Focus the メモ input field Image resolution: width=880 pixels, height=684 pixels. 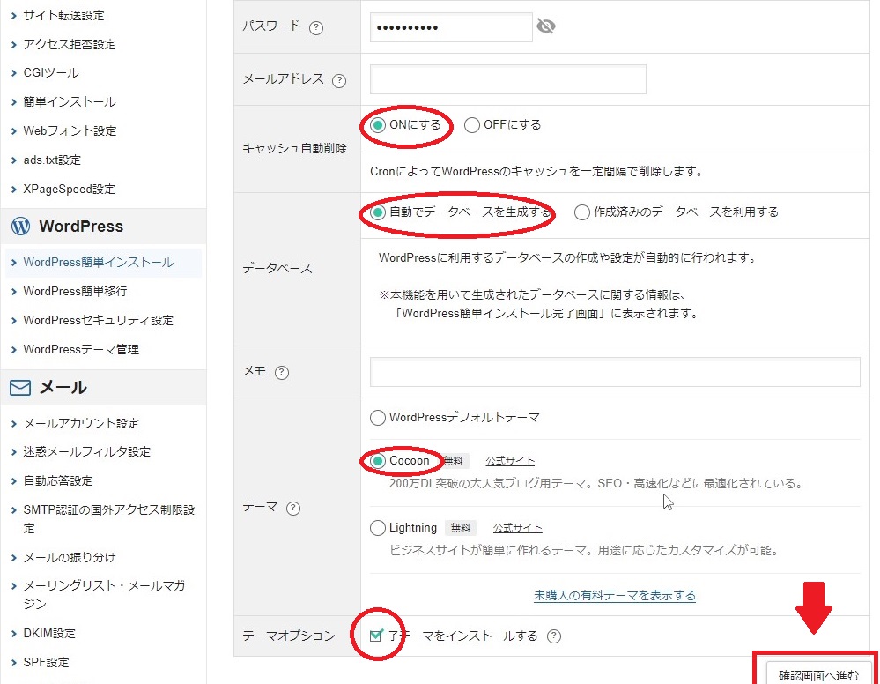[615, 372]
